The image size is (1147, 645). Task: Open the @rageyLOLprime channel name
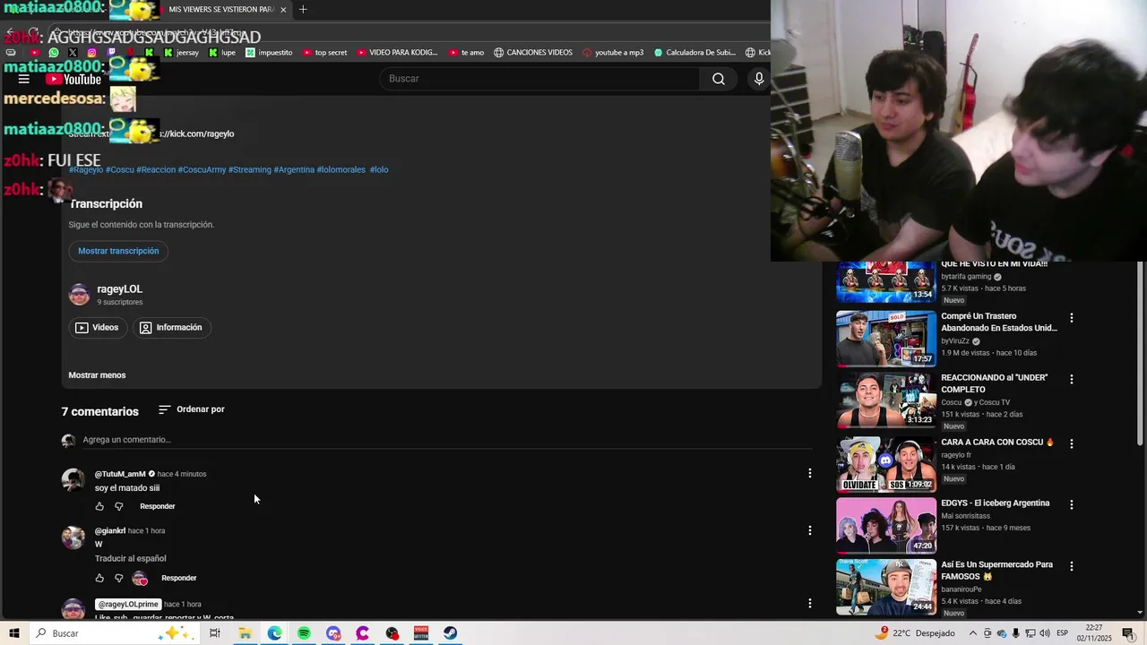point(127,605)
